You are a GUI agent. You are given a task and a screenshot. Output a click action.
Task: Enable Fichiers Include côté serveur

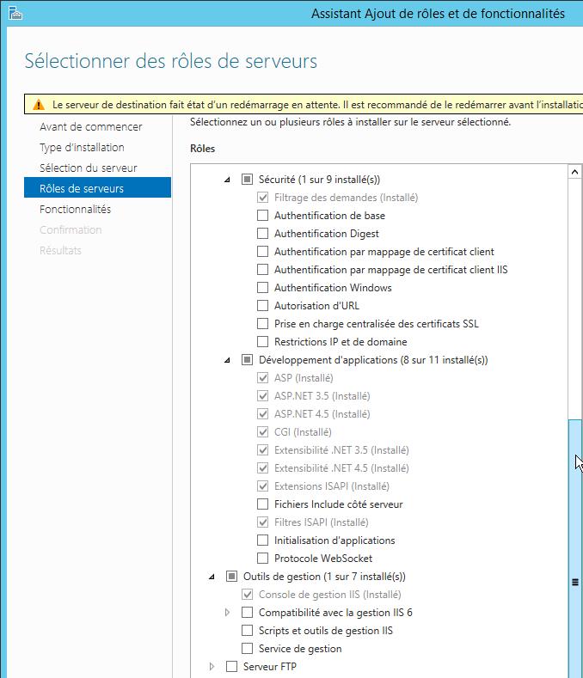pyautogui.click(x=262, y=504)
